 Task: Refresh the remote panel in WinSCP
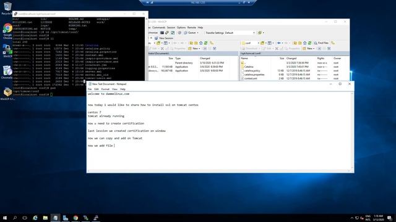pyautogui.click(x=310, y=43)
